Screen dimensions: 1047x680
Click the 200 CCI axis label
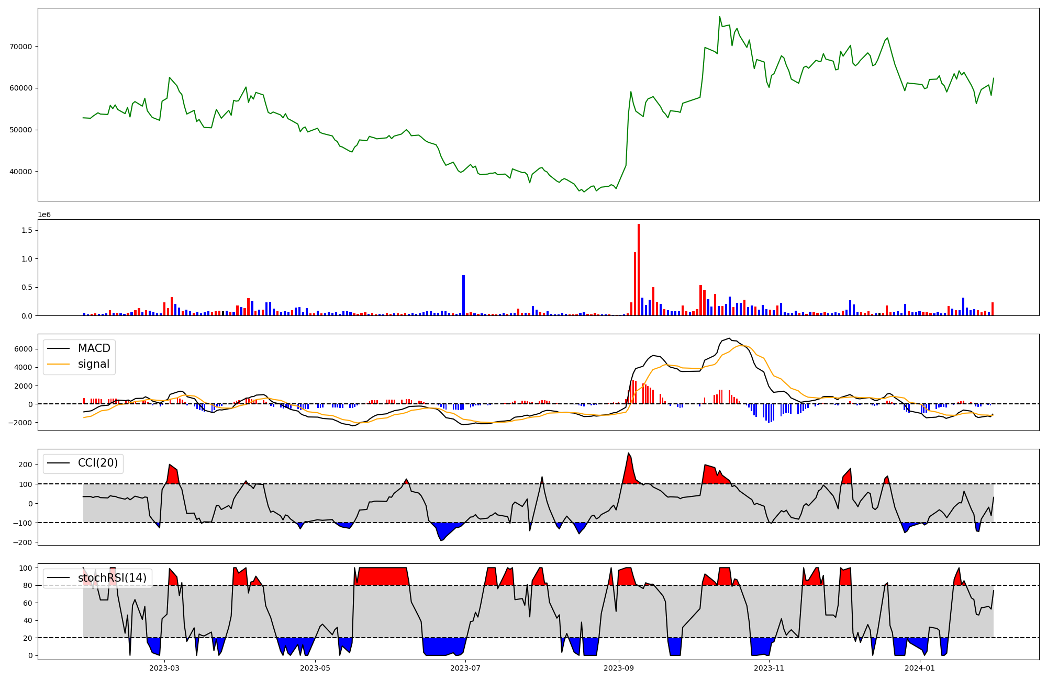[x=26, y=464]
